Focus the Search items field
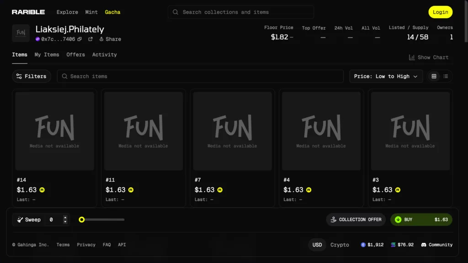Viewport: 468px width, 263px height. [200, 77]
